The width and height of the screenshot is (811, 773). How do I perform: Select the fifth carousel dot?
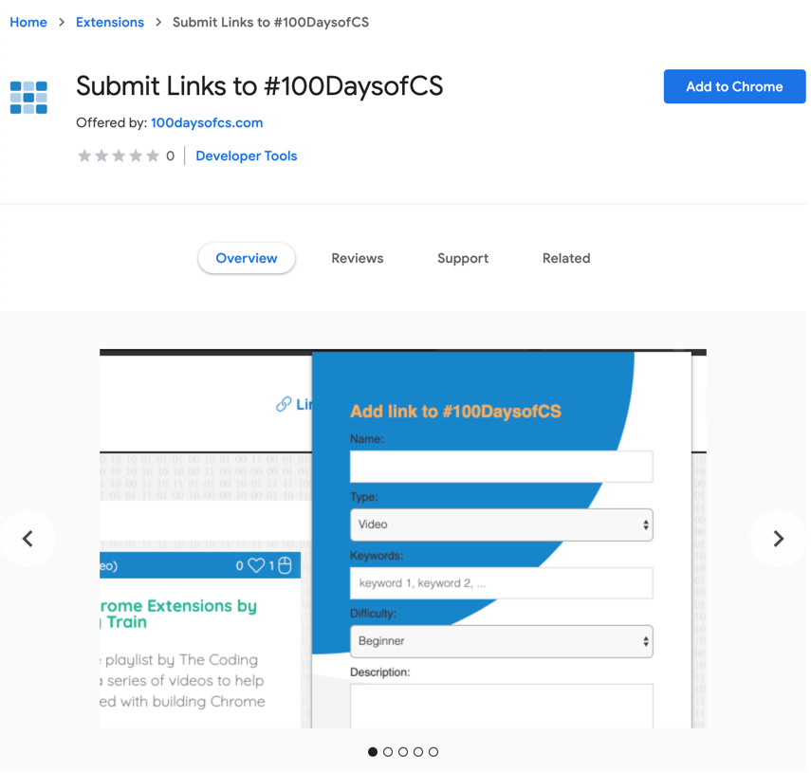(x=433, y=752)
